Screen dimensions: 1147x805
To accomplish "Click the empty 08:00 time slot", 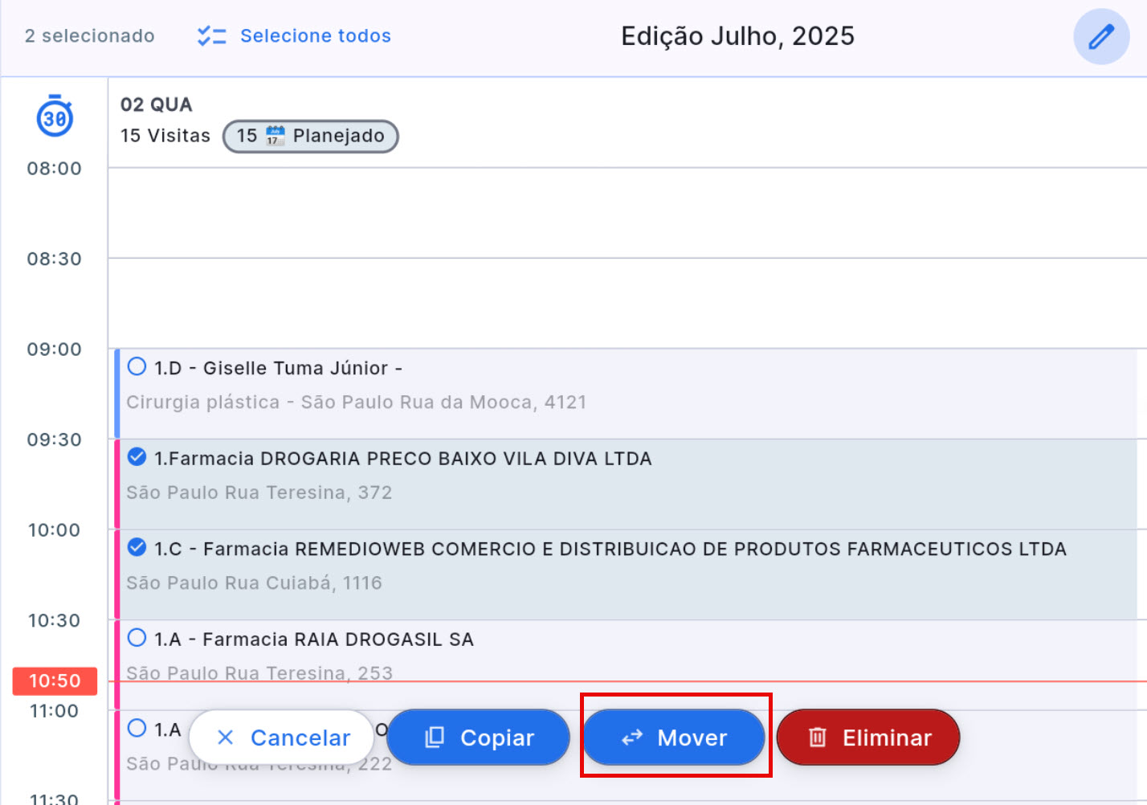I will pyautogui.click(x=627, y=213).
